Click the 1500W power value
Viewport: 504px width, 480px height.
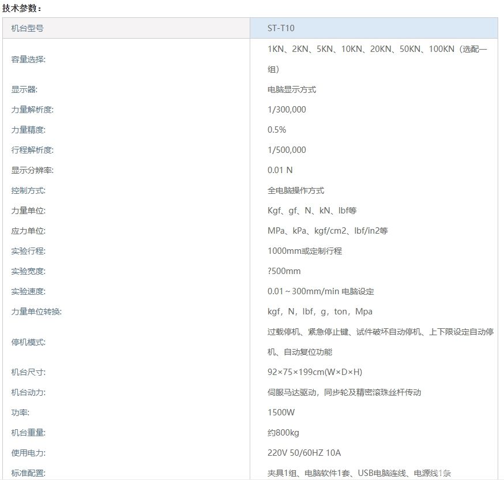281,412
